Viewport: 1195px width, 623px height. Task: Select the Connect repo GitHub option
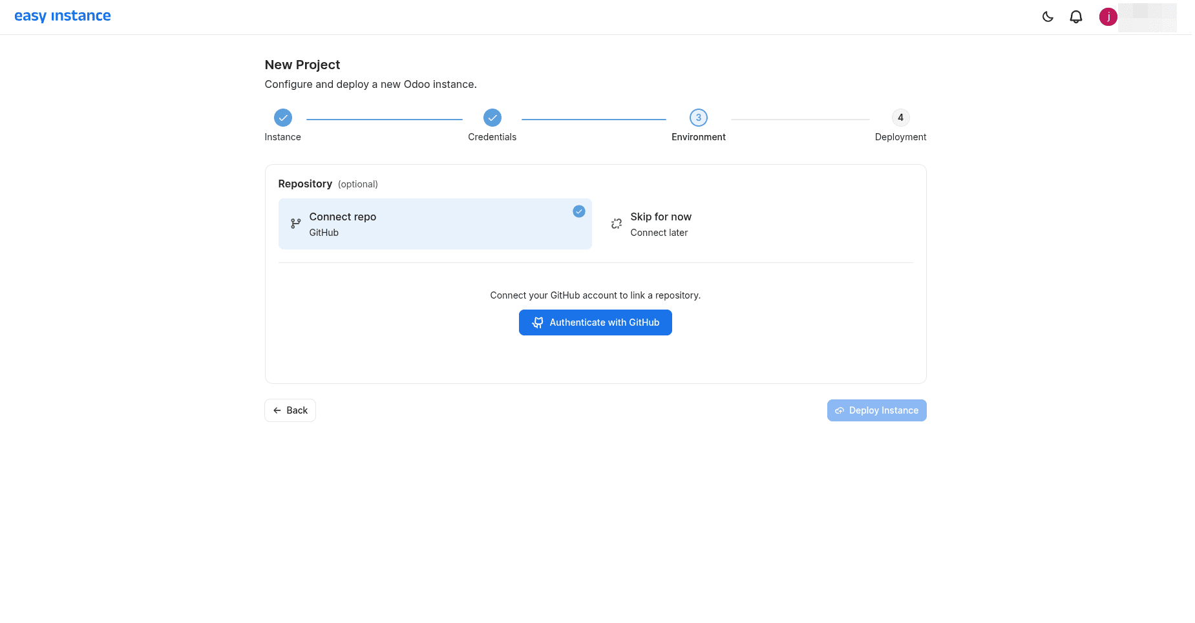coord(435,224)
